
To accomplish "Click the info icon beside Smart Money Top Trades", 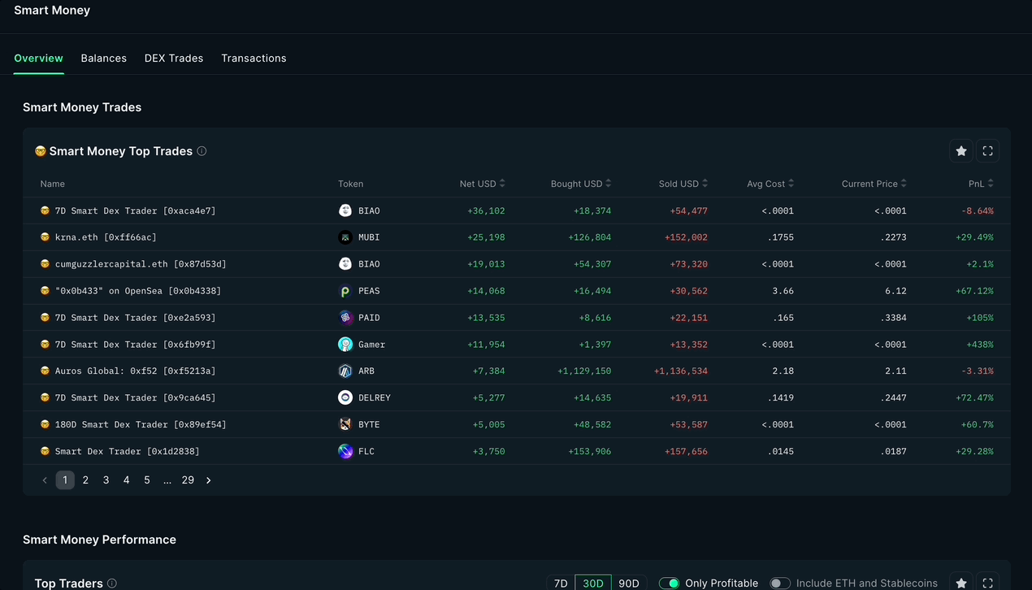I will 202,151.
